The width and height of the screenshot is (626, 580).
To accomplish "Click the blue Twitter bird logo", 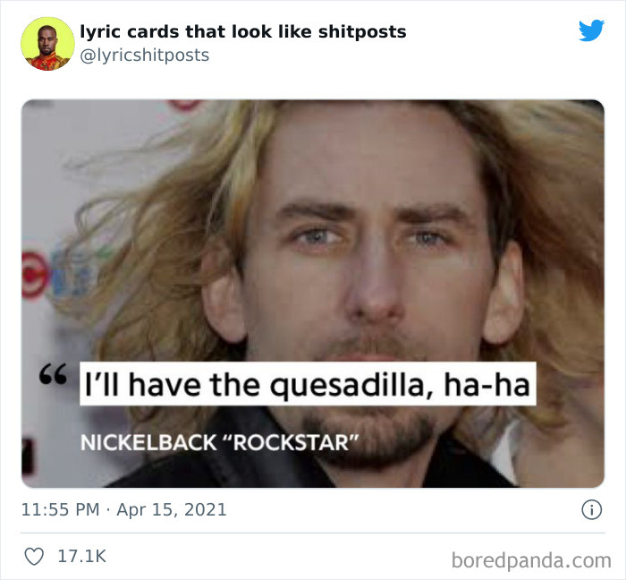I will pos(591,30).
